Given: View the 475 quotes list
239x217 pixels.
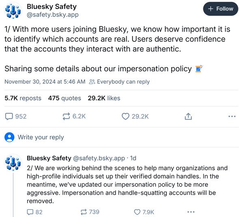Looking at the screenshot, I should [64, 98].
